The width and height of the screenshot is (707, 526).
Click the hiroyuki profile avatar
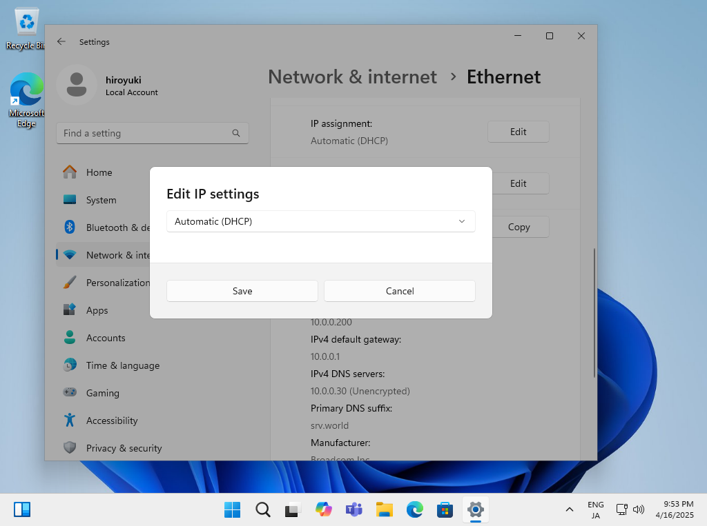pos(76,85)
